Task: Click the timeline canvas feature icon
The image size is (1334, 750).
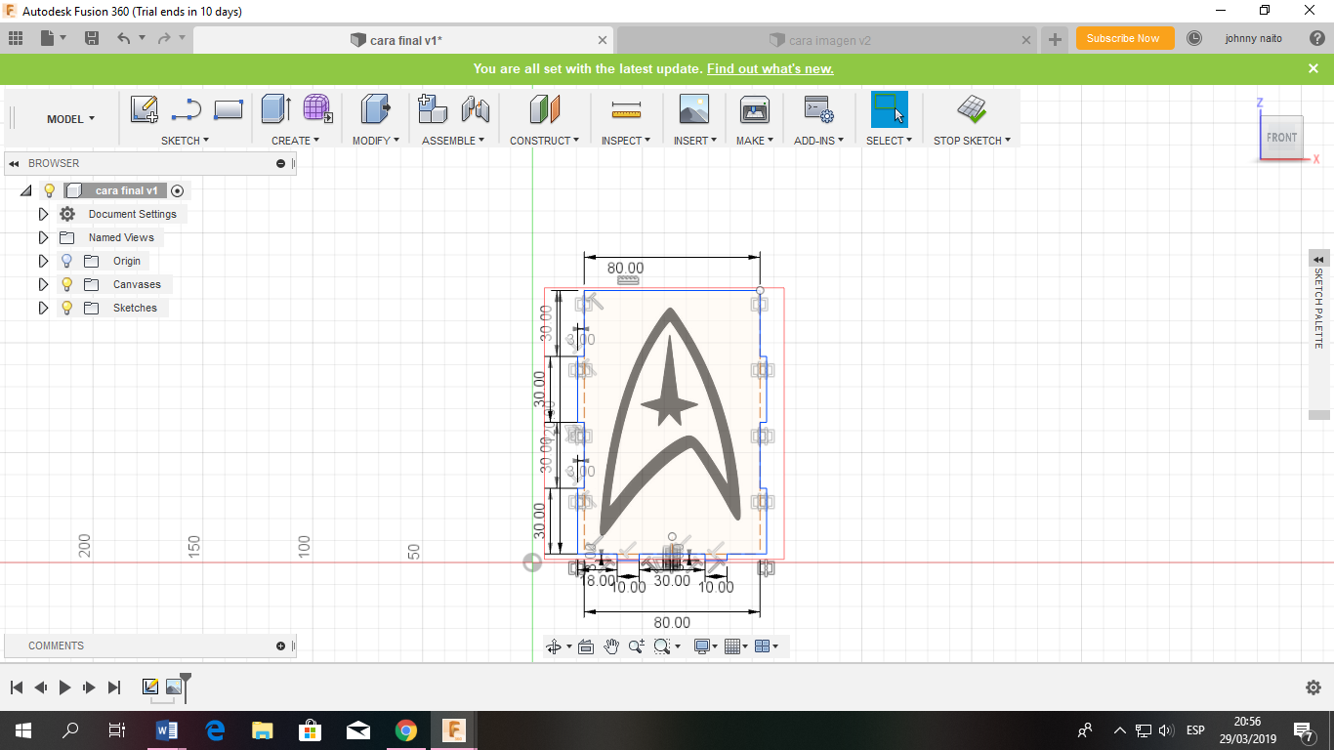Action: [174, 687]
